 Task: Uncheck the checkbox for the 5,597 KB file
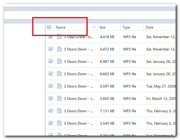tap(51, 86)
